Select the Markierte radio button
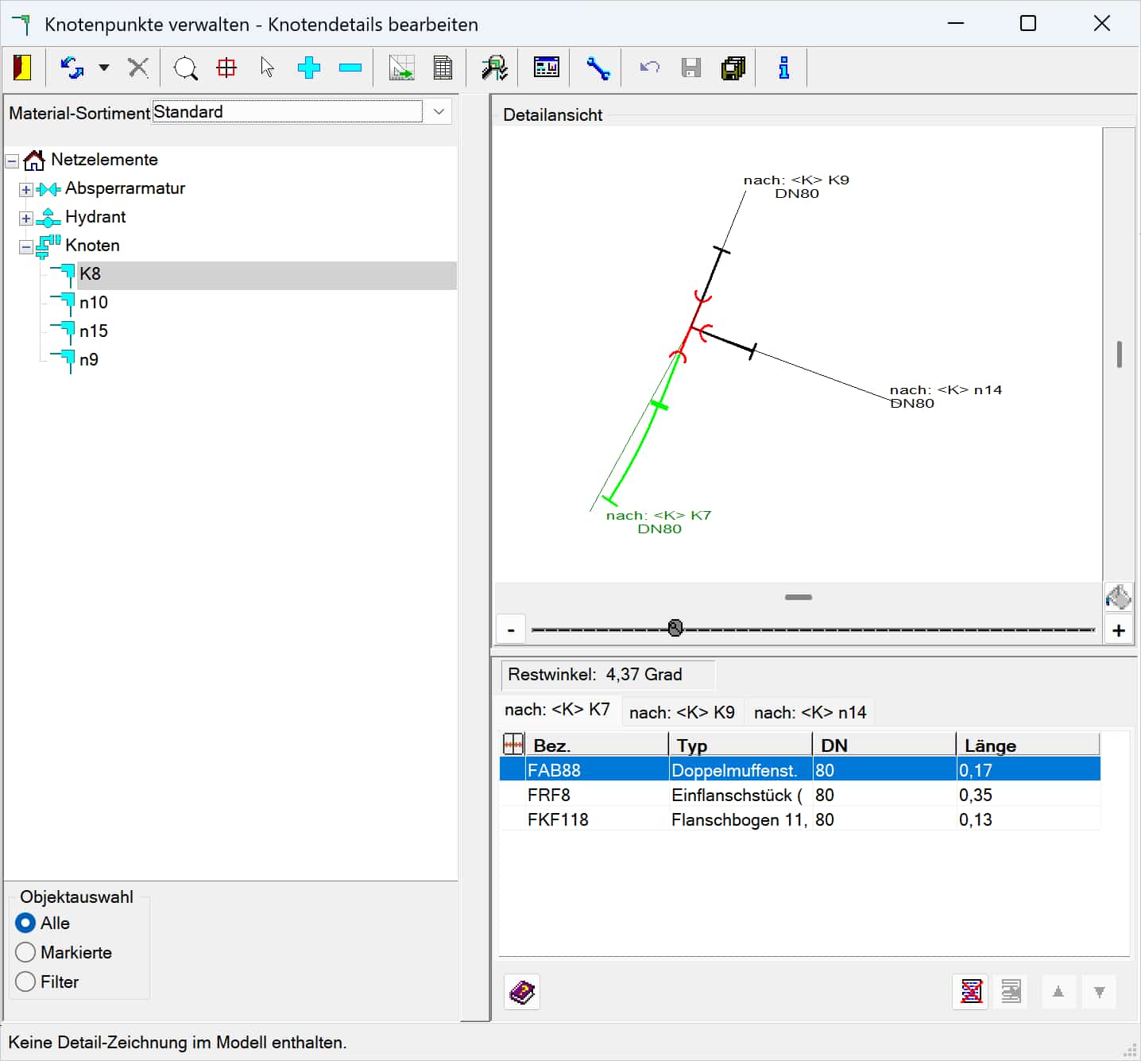This screenshot has width=1141, height=1061. [x=25, y=952]
